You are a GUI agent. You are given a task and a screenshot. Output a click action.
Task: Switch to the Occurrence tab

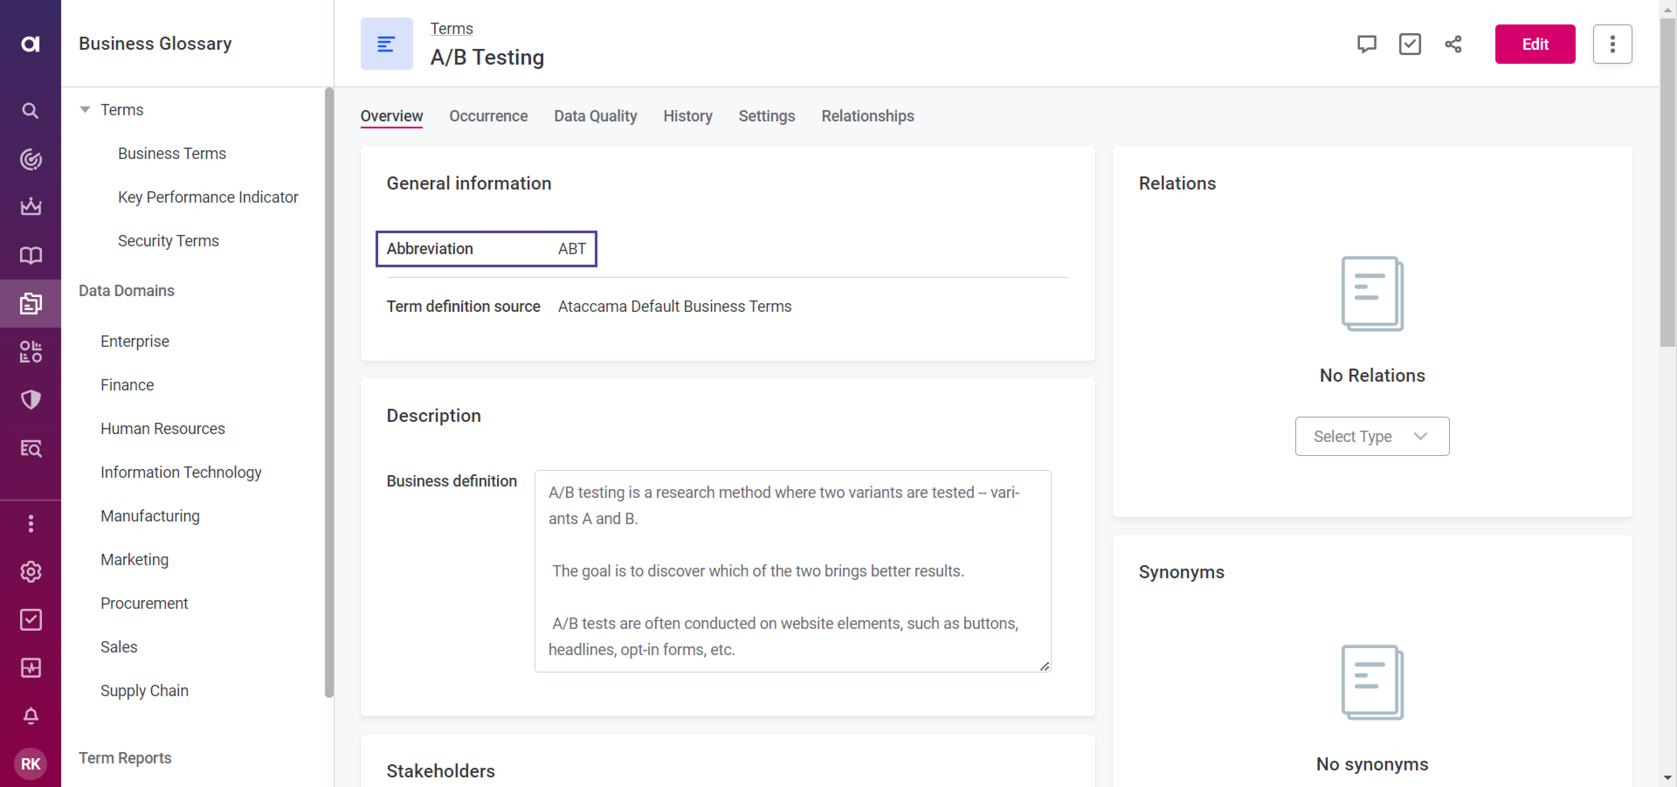pos(488,116)
